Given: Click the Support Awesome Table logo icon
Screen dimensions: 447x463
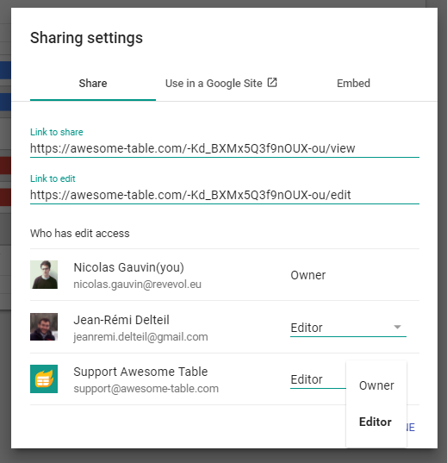Looking at the screenshot, I should tap(44, 379).
